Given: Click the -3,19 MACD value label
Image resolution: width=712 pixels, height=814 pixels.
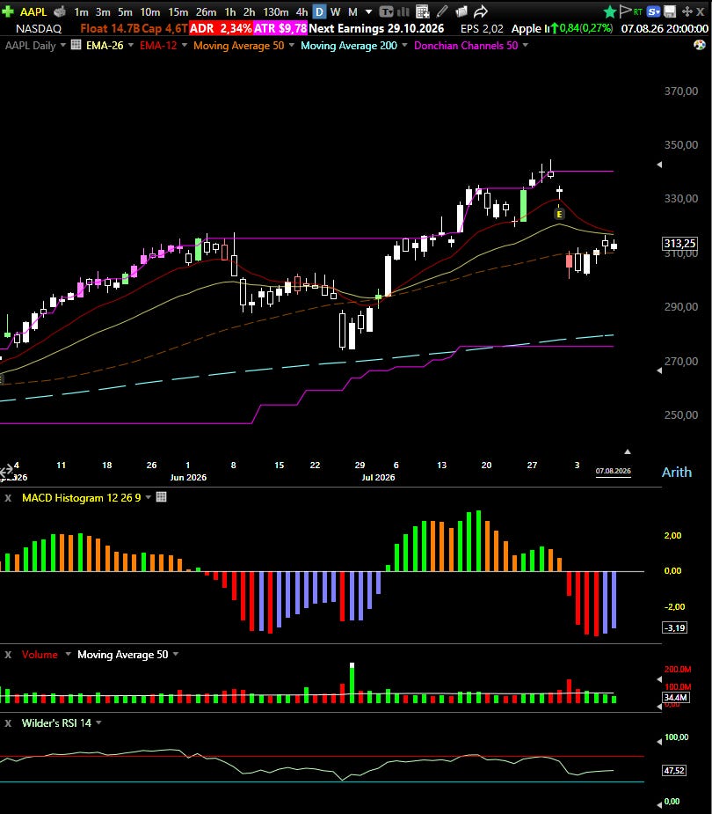Looking at the screenshot, I should point(675,627).
